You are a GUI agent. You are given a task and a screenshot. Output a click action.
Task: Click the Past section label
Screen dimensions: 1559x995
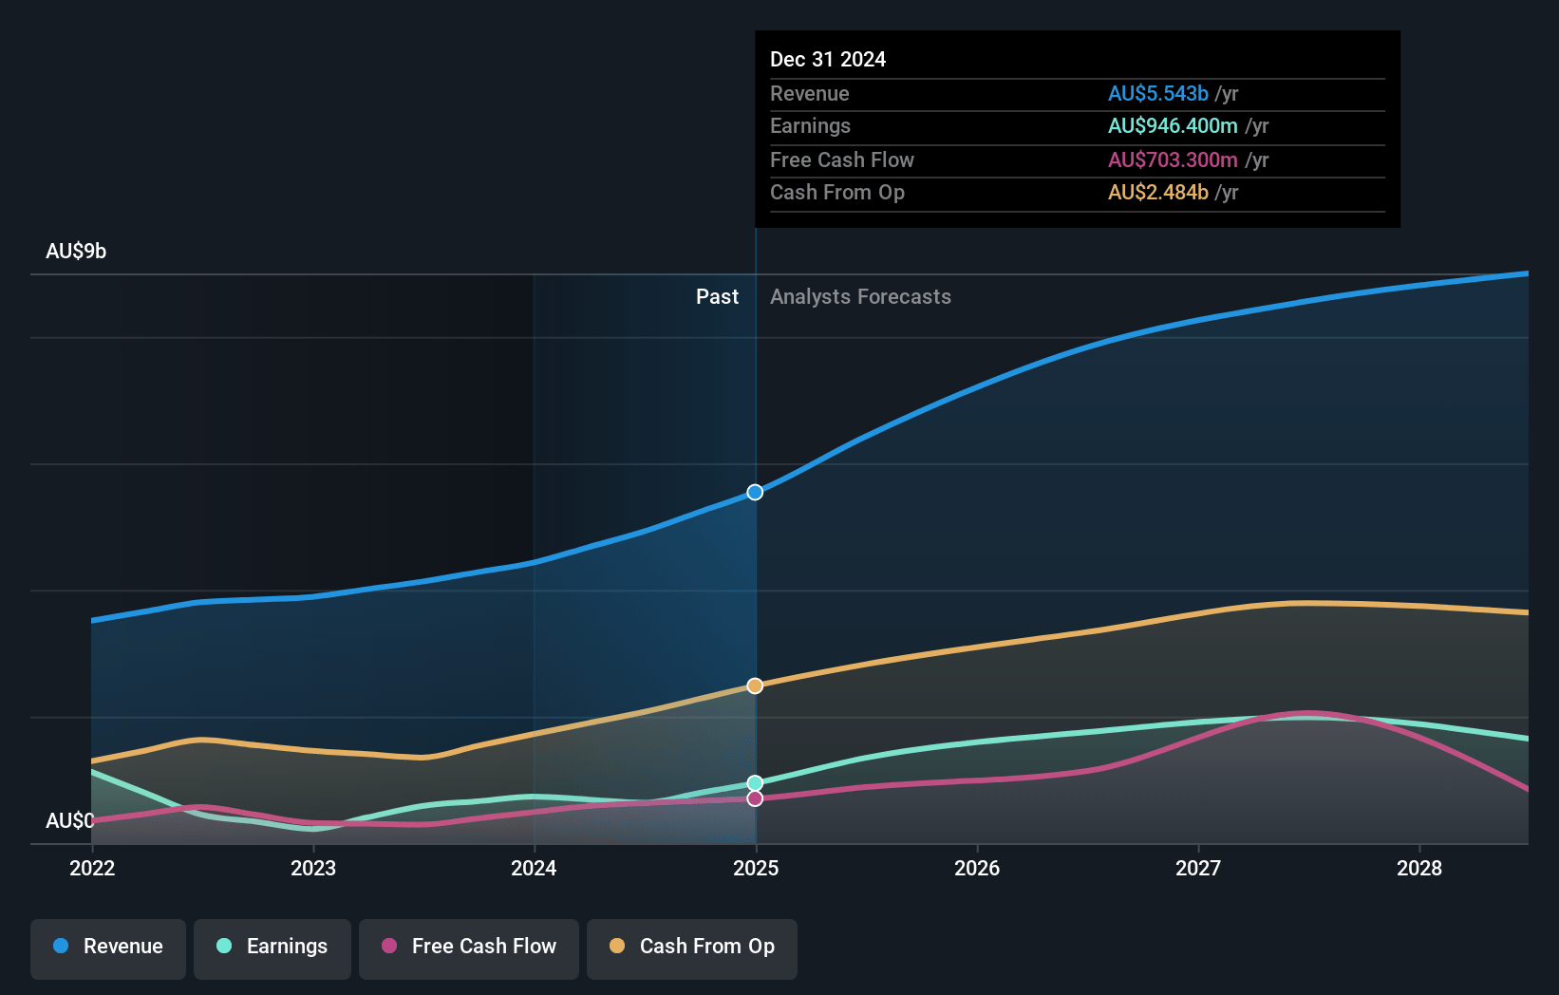(717, 296)
